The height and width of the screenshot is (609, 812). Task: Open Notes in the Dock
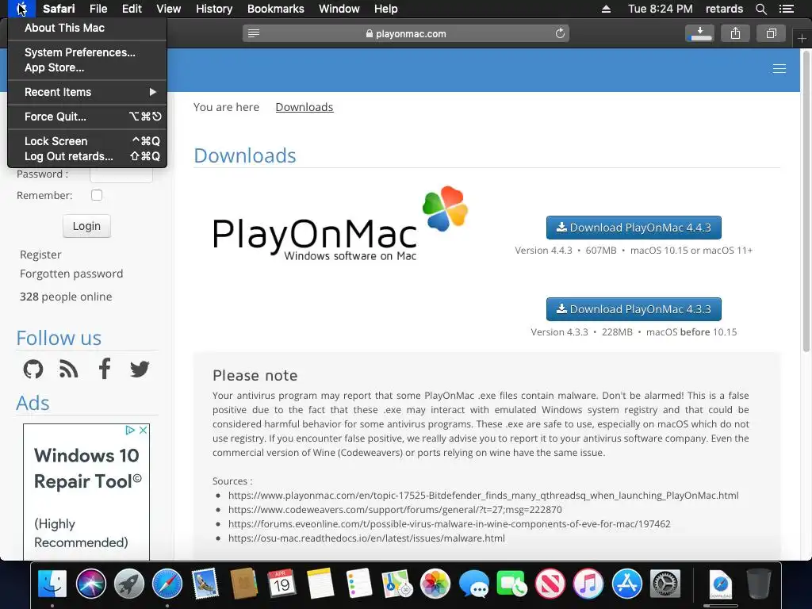click(x=320, y=584)
